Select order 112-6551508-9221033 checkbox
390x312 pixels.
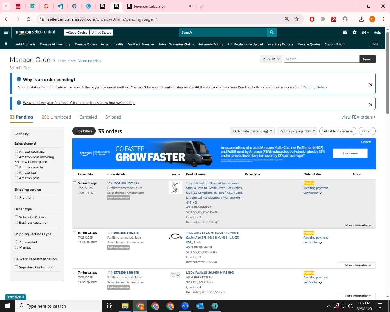coord(75,183)
